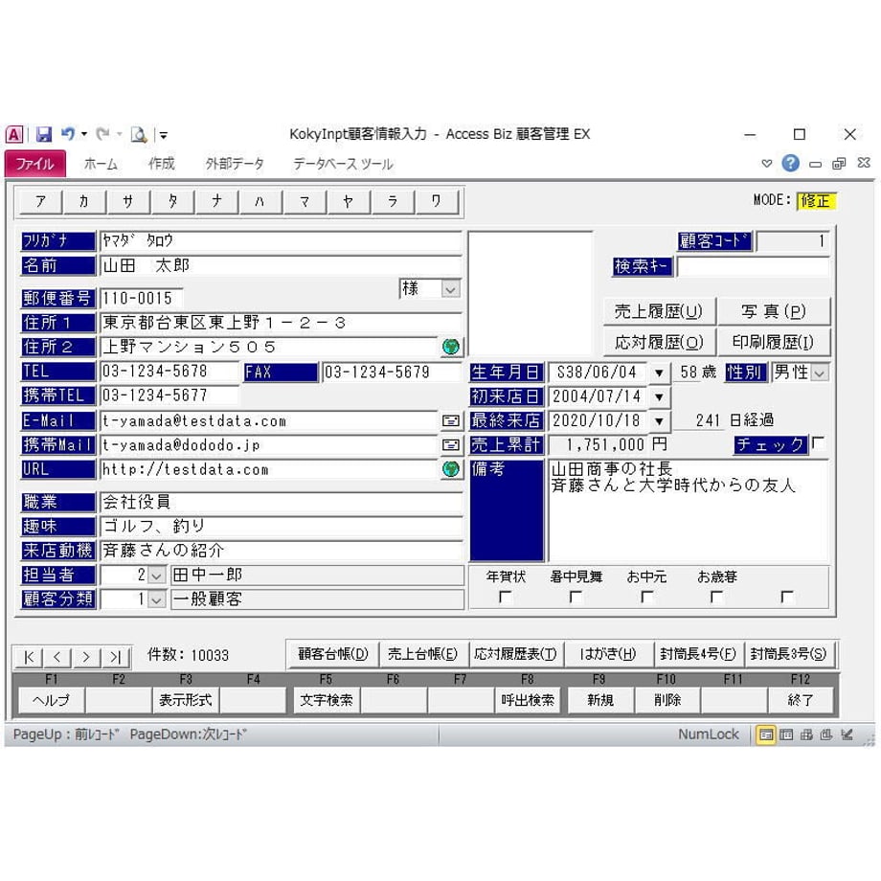
Task: Open the 初来店日 date dropdown arrow
Action: (x=659, y=396)
